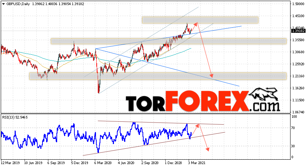The width and height of the screenshot is (307, 167).
Task: Click the RSI 30 level label
Action: coord(293,146)
